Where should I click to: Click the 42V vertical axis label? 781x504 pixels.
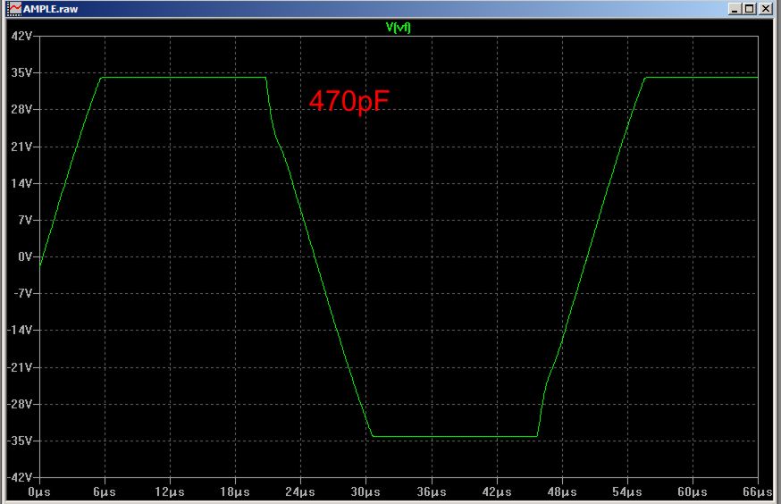pos(21,36)
